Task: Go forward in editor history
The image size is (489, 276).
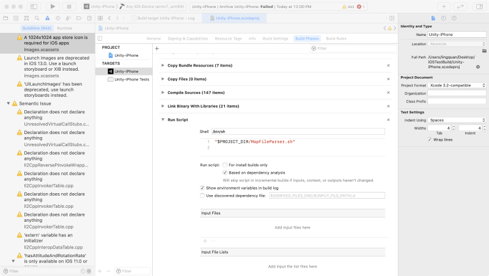Action: pyautogui.click(x=117, y=18)
